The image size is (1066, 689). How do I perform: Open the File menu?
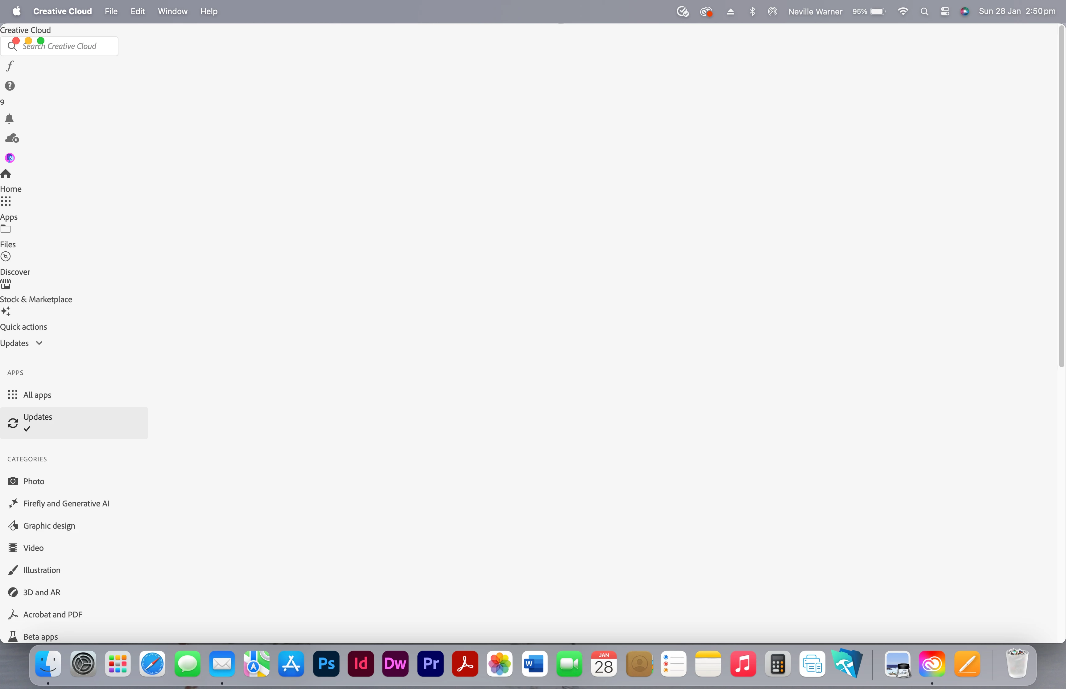pyautogui.click(x=111, y=11)
